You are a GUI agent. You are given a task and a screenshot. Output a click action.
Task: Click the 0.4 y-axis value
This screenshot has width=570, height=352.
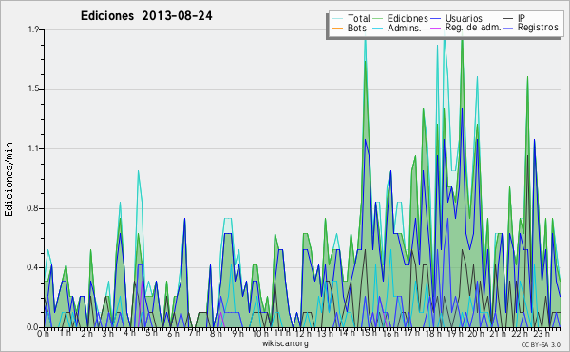(33, 268)
